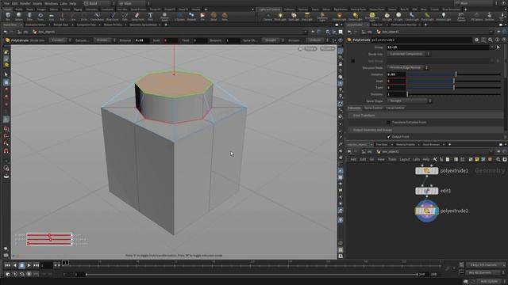Open Group field selection arrow
The image size is (508, 285).
[x=498, y=47]
